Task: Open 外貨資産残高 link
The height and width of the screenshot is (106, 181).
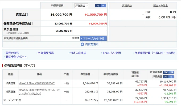Action: [46, 53]
